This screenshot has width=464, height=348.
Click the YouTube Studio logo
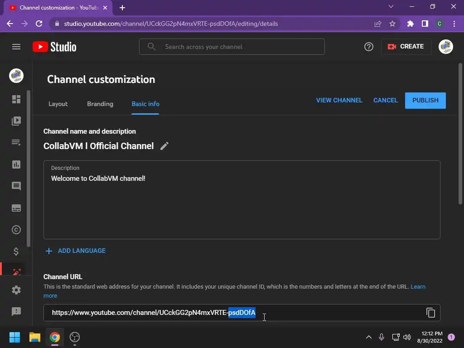(x=54, y=47)
